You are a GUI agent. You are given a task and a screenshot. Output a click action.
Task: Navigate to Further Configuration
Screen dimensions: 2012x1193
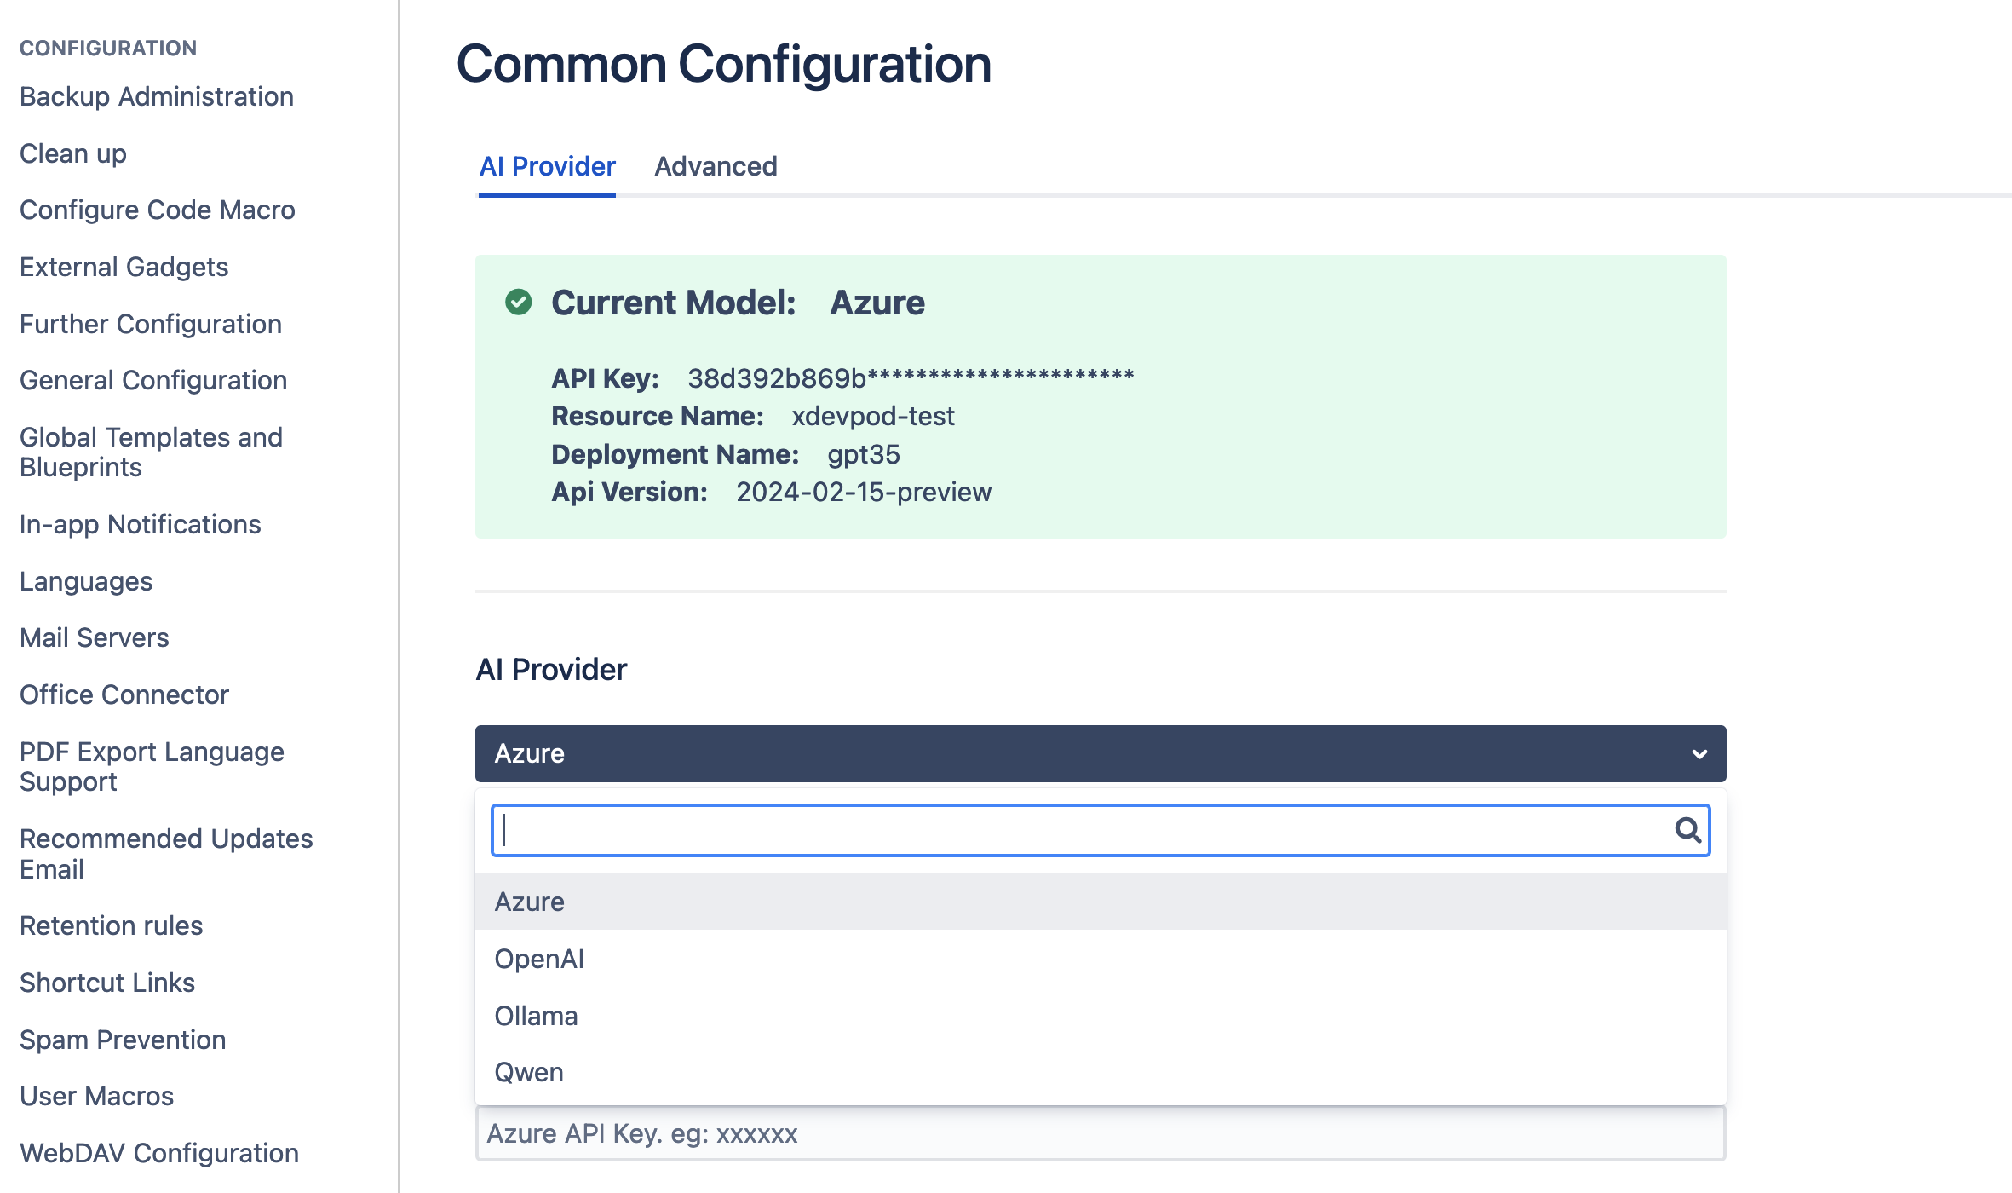pos(151,324)
